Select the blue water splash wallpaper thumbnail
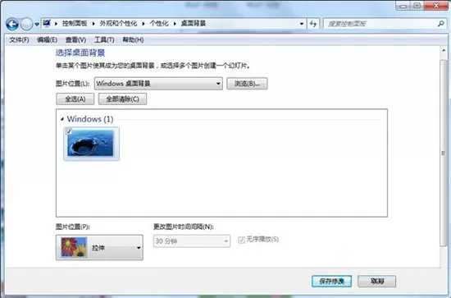Image resolution: width=451 pixels, height=298 pixels. 91,144
